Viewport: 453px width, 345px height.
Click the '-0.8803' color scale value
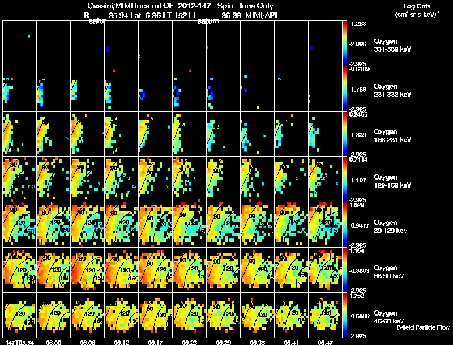[359, 271]
